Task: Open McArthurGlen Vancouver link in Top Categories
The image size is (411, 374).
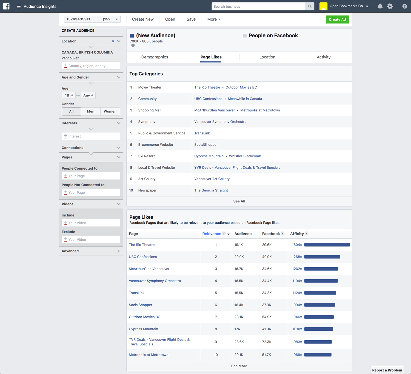Action: pyautogui.click(x=215, y=110)
